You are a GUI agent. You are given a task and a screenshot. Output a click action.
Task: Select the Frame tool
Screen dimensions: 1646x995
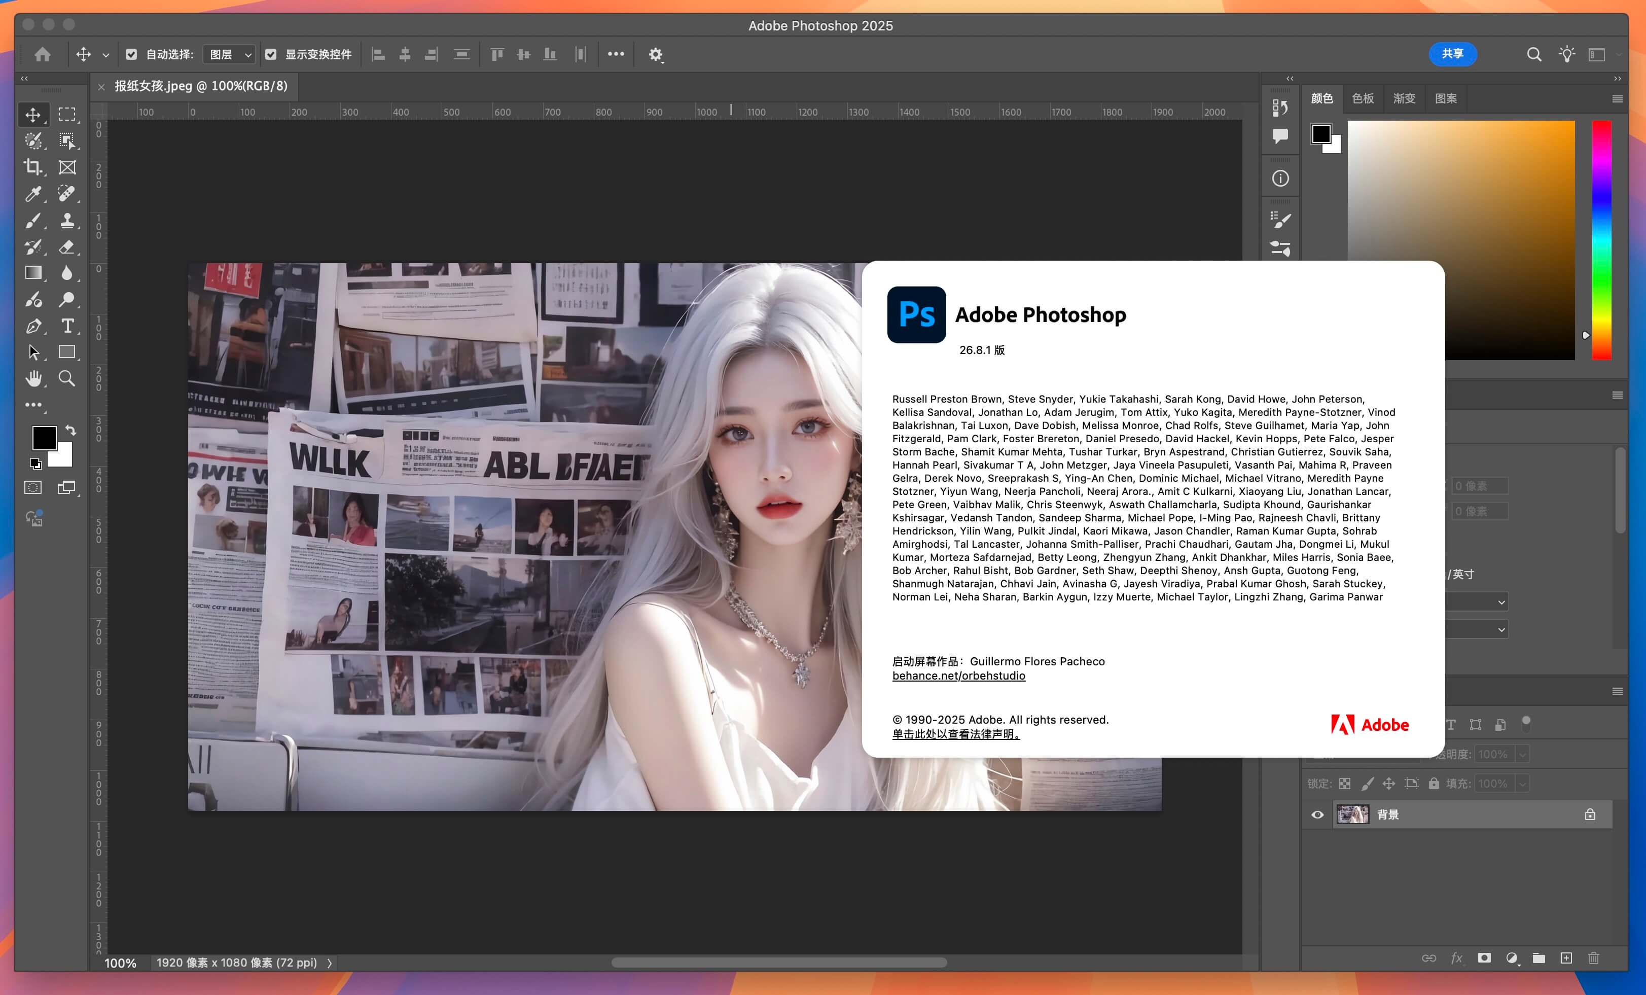point(67,167)
